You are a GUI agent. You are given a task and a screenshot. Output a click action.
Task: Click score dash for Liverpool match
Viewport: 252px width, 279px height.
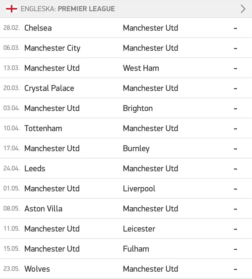pos(235,189)
